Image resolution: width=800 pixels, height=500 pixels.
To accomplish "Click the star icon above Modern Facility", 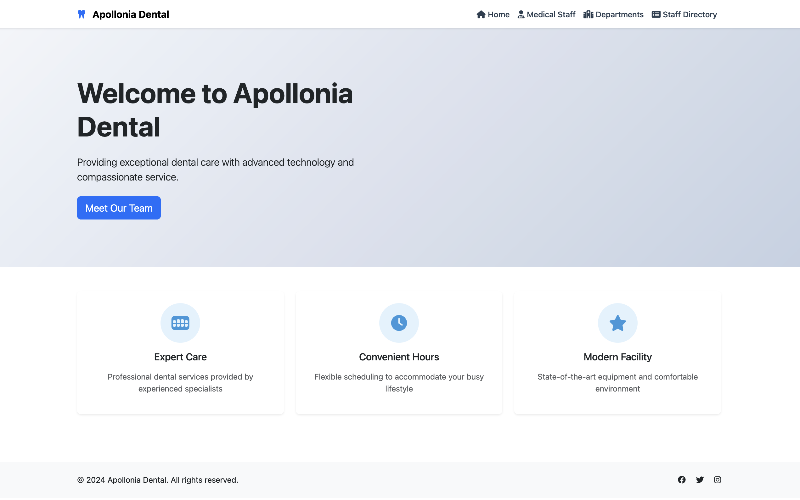I will [x=617, y=323].
